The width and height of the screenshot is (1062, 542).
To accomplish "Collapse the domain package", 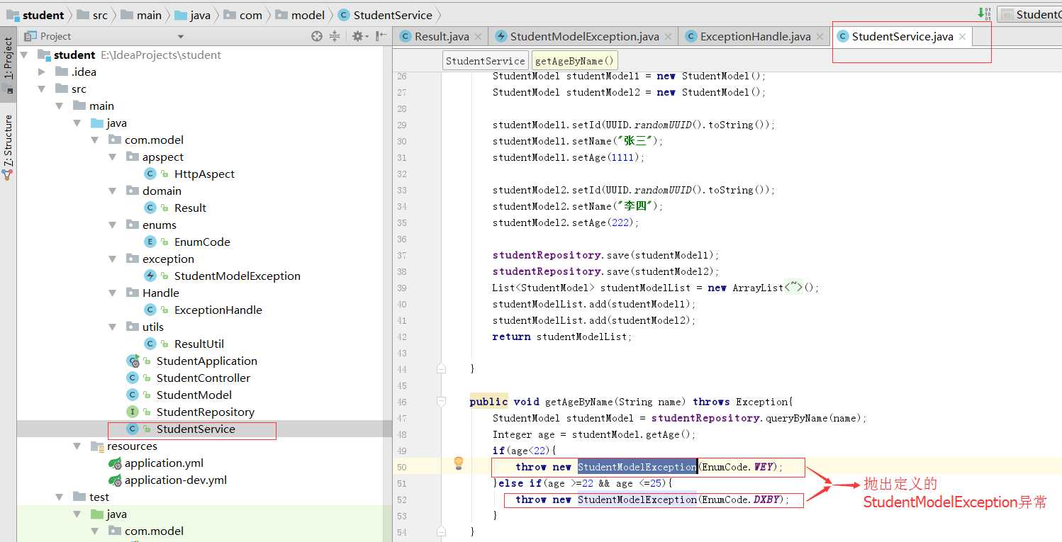I will coord(113,191).
